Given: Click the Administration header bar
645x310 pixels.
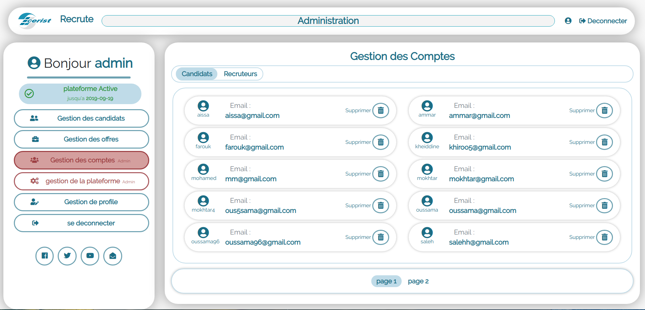Looking at the screenshot, I should [328, 21].
